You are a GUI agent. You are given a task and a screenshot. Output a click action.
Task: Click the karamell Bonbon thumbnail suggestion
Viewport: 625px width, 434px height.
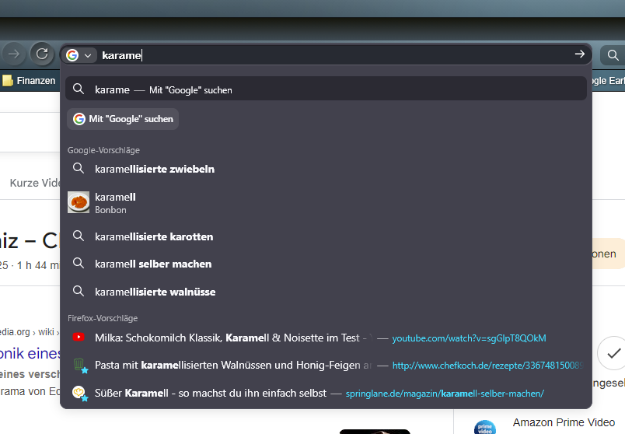coord(79,203)
